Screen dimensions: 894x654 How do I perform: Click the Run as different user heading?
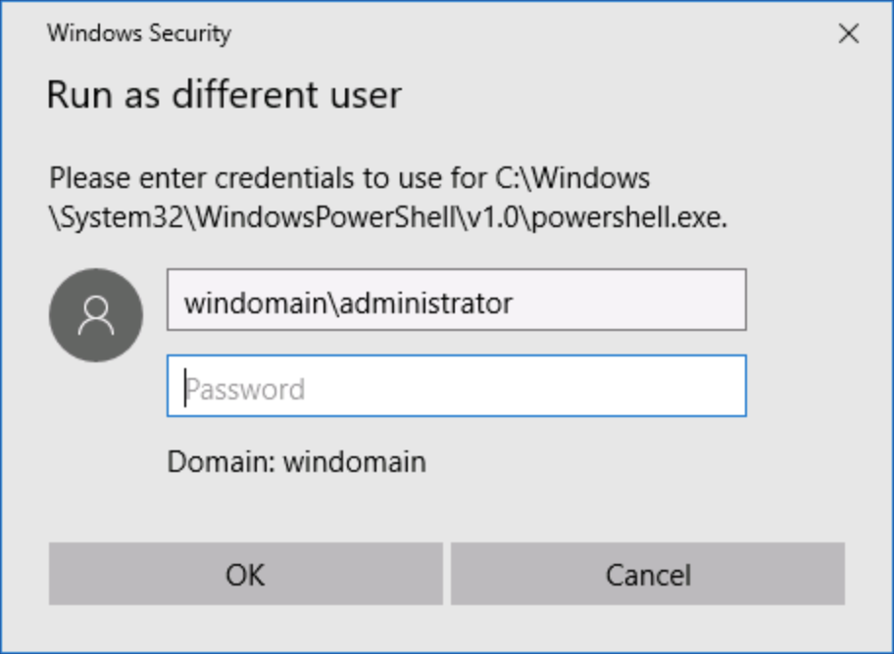(x=224, y=95)
